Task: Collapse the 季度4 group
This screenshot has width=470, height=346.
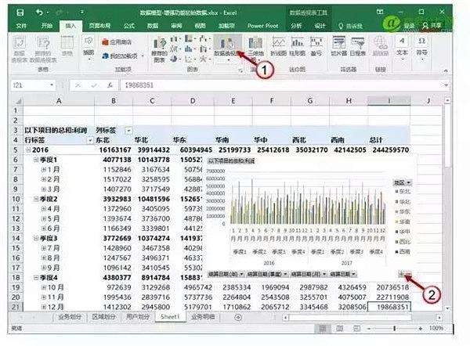Action: [x=36, y=278]
